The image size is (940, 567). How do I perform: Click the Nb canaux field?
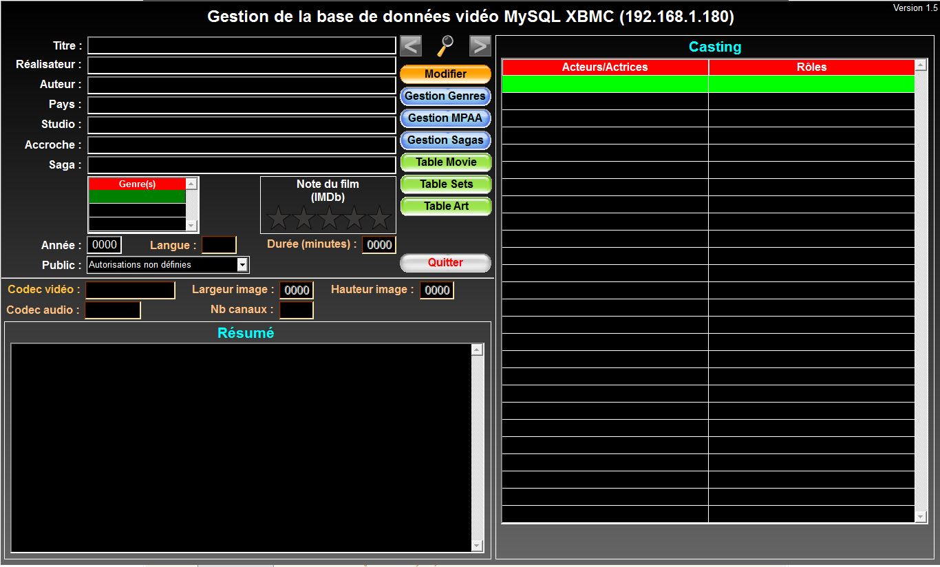click(x=297, y=310)
